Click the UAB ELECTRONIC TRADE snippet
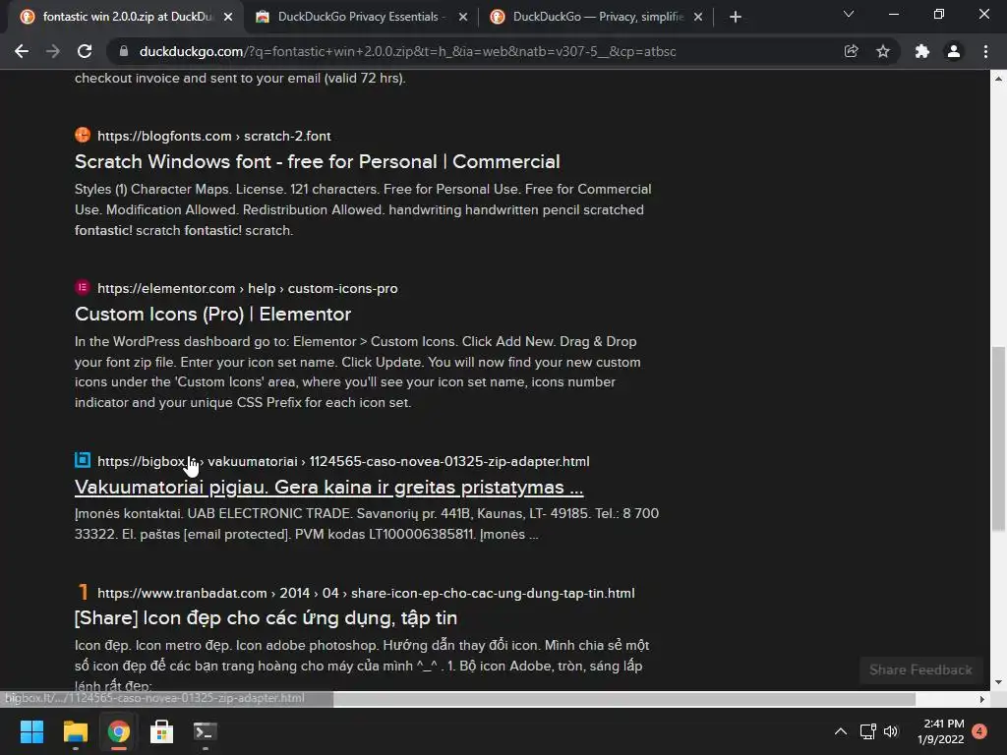1007x755 pixels. pos(367,524)
